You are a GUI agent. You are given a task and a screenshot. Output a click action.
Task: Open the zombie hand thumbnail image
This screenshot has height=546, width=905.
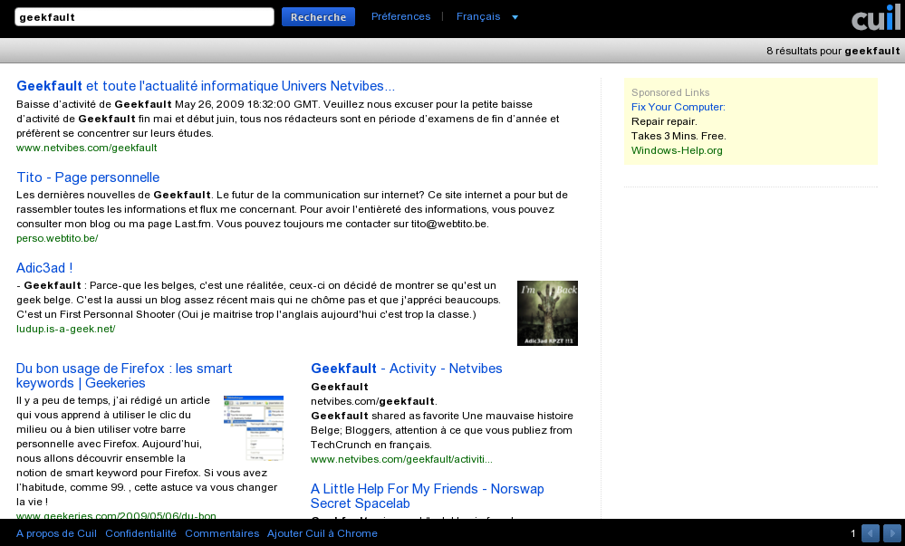click(547, 313)
